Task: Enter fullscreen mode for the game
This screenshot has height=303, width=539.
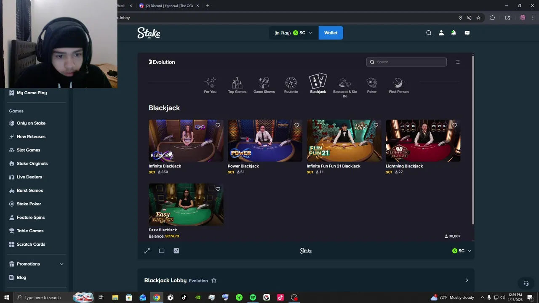Action: coord(147,251)
